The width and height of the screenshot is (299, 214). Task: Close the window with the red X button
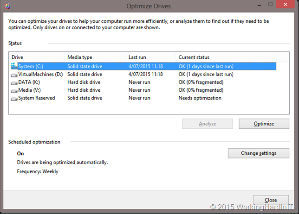(285, 4)
